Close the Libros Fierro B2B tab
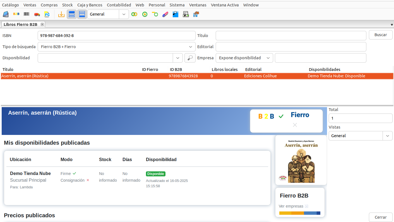 coord(42,24)
